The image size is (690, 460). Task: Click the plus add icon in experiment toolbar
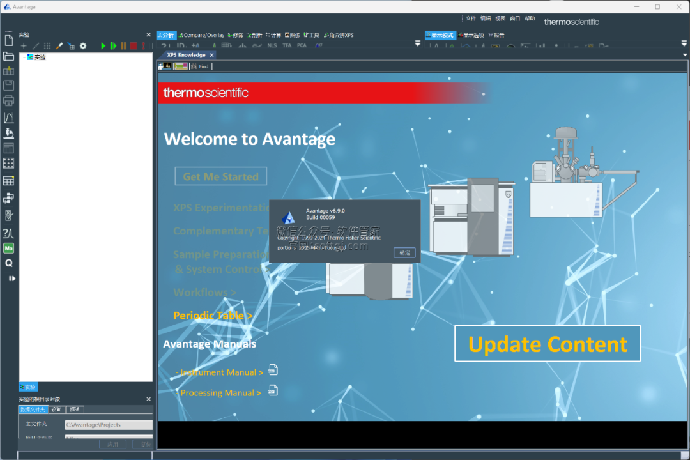point(24,46)
